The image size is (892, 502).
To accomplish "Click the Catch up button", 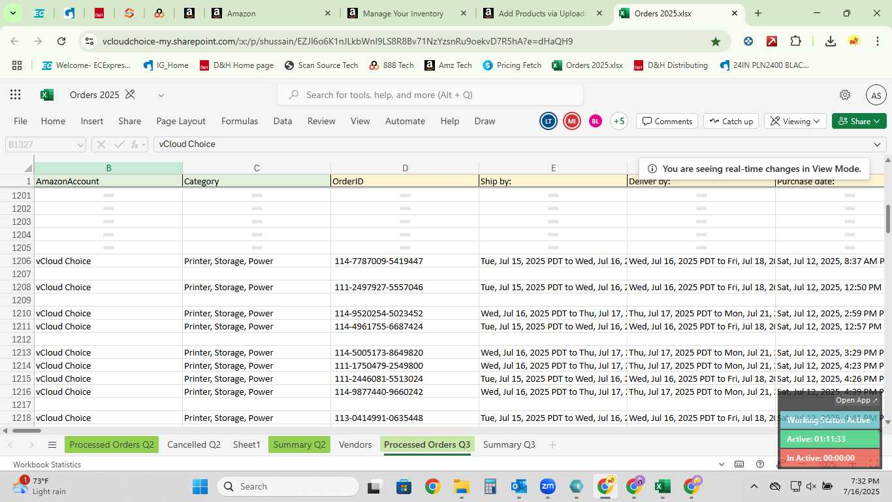I will pyautogui.click(x=731, y=121).
